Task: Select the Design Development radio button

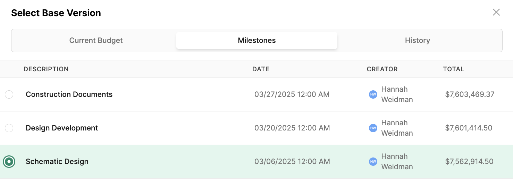Action: (x=9, y=128)
